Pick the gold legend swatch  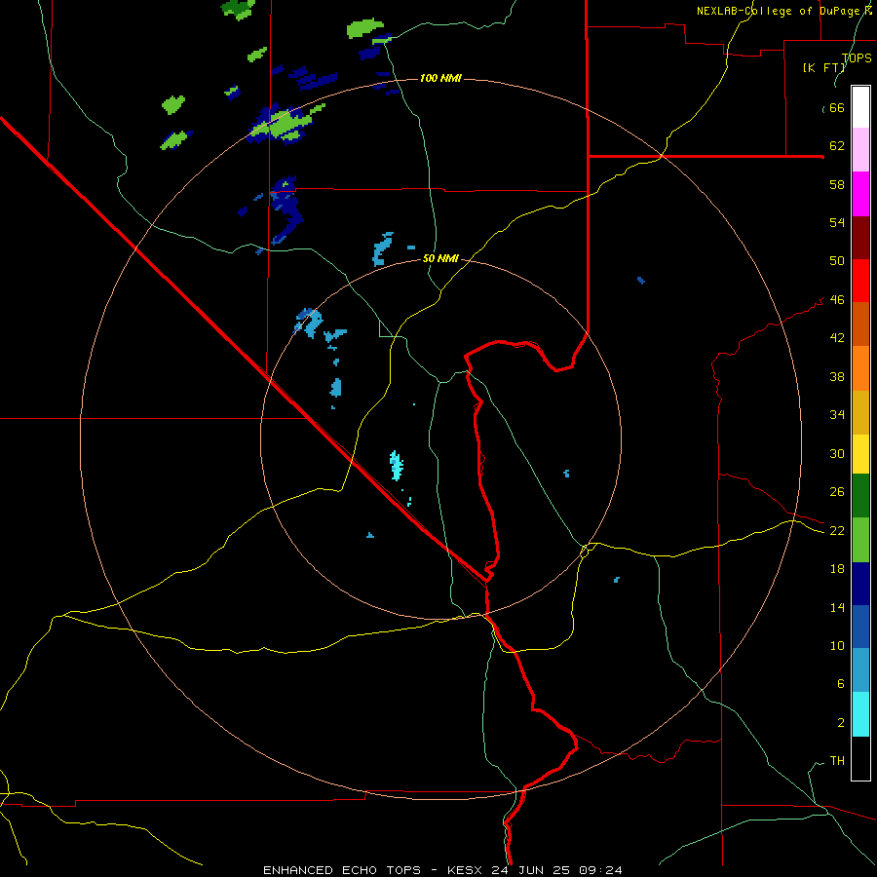coord(860,412)
